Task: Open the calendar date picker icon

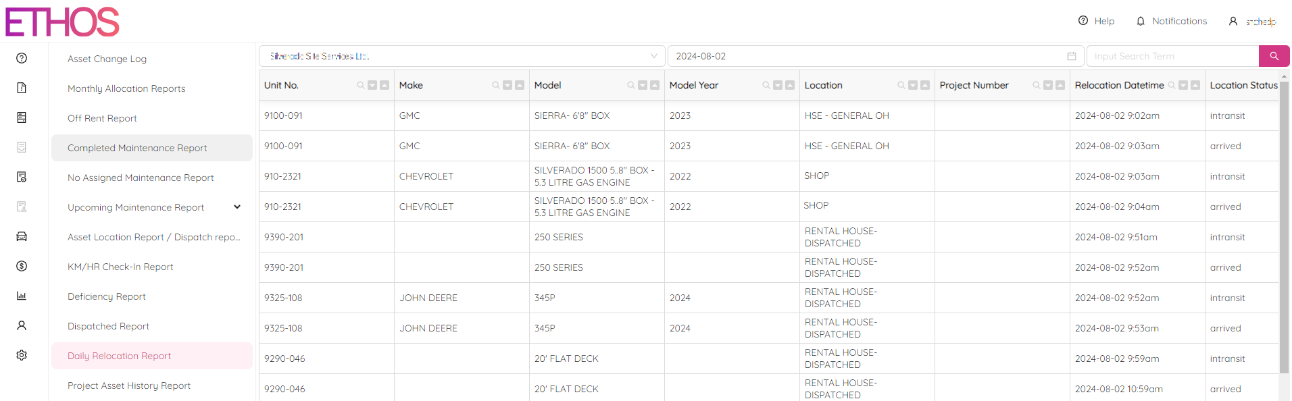Action: coord(1071,56)
